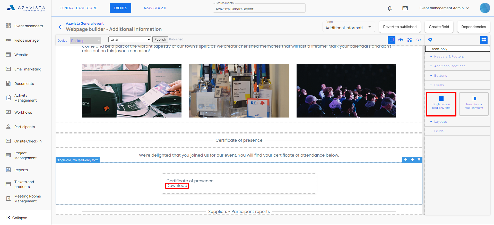Viewport: 494px width, 225px height.
Task: Expand Fields category
Action: [457, 131]
